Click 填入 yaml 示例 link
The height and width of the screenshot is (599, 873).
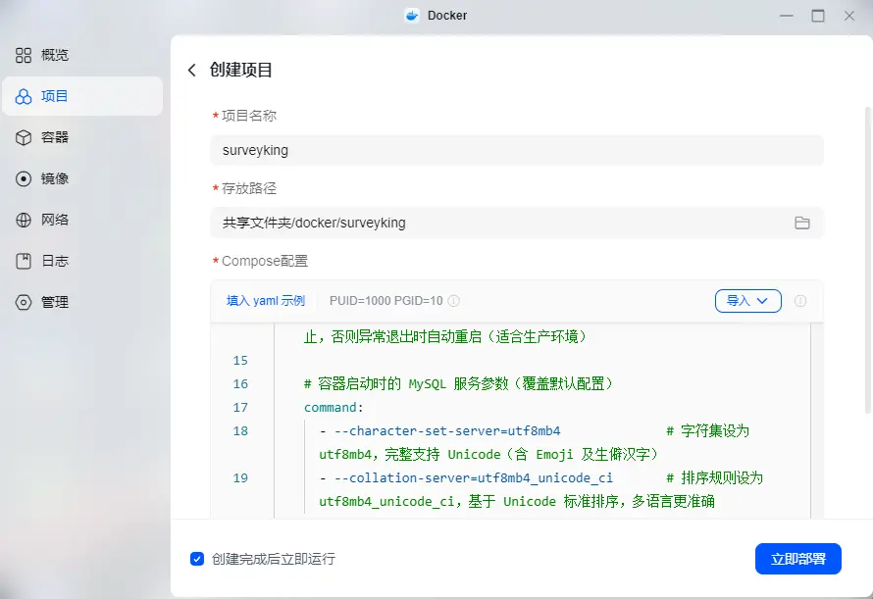[266, 301]
